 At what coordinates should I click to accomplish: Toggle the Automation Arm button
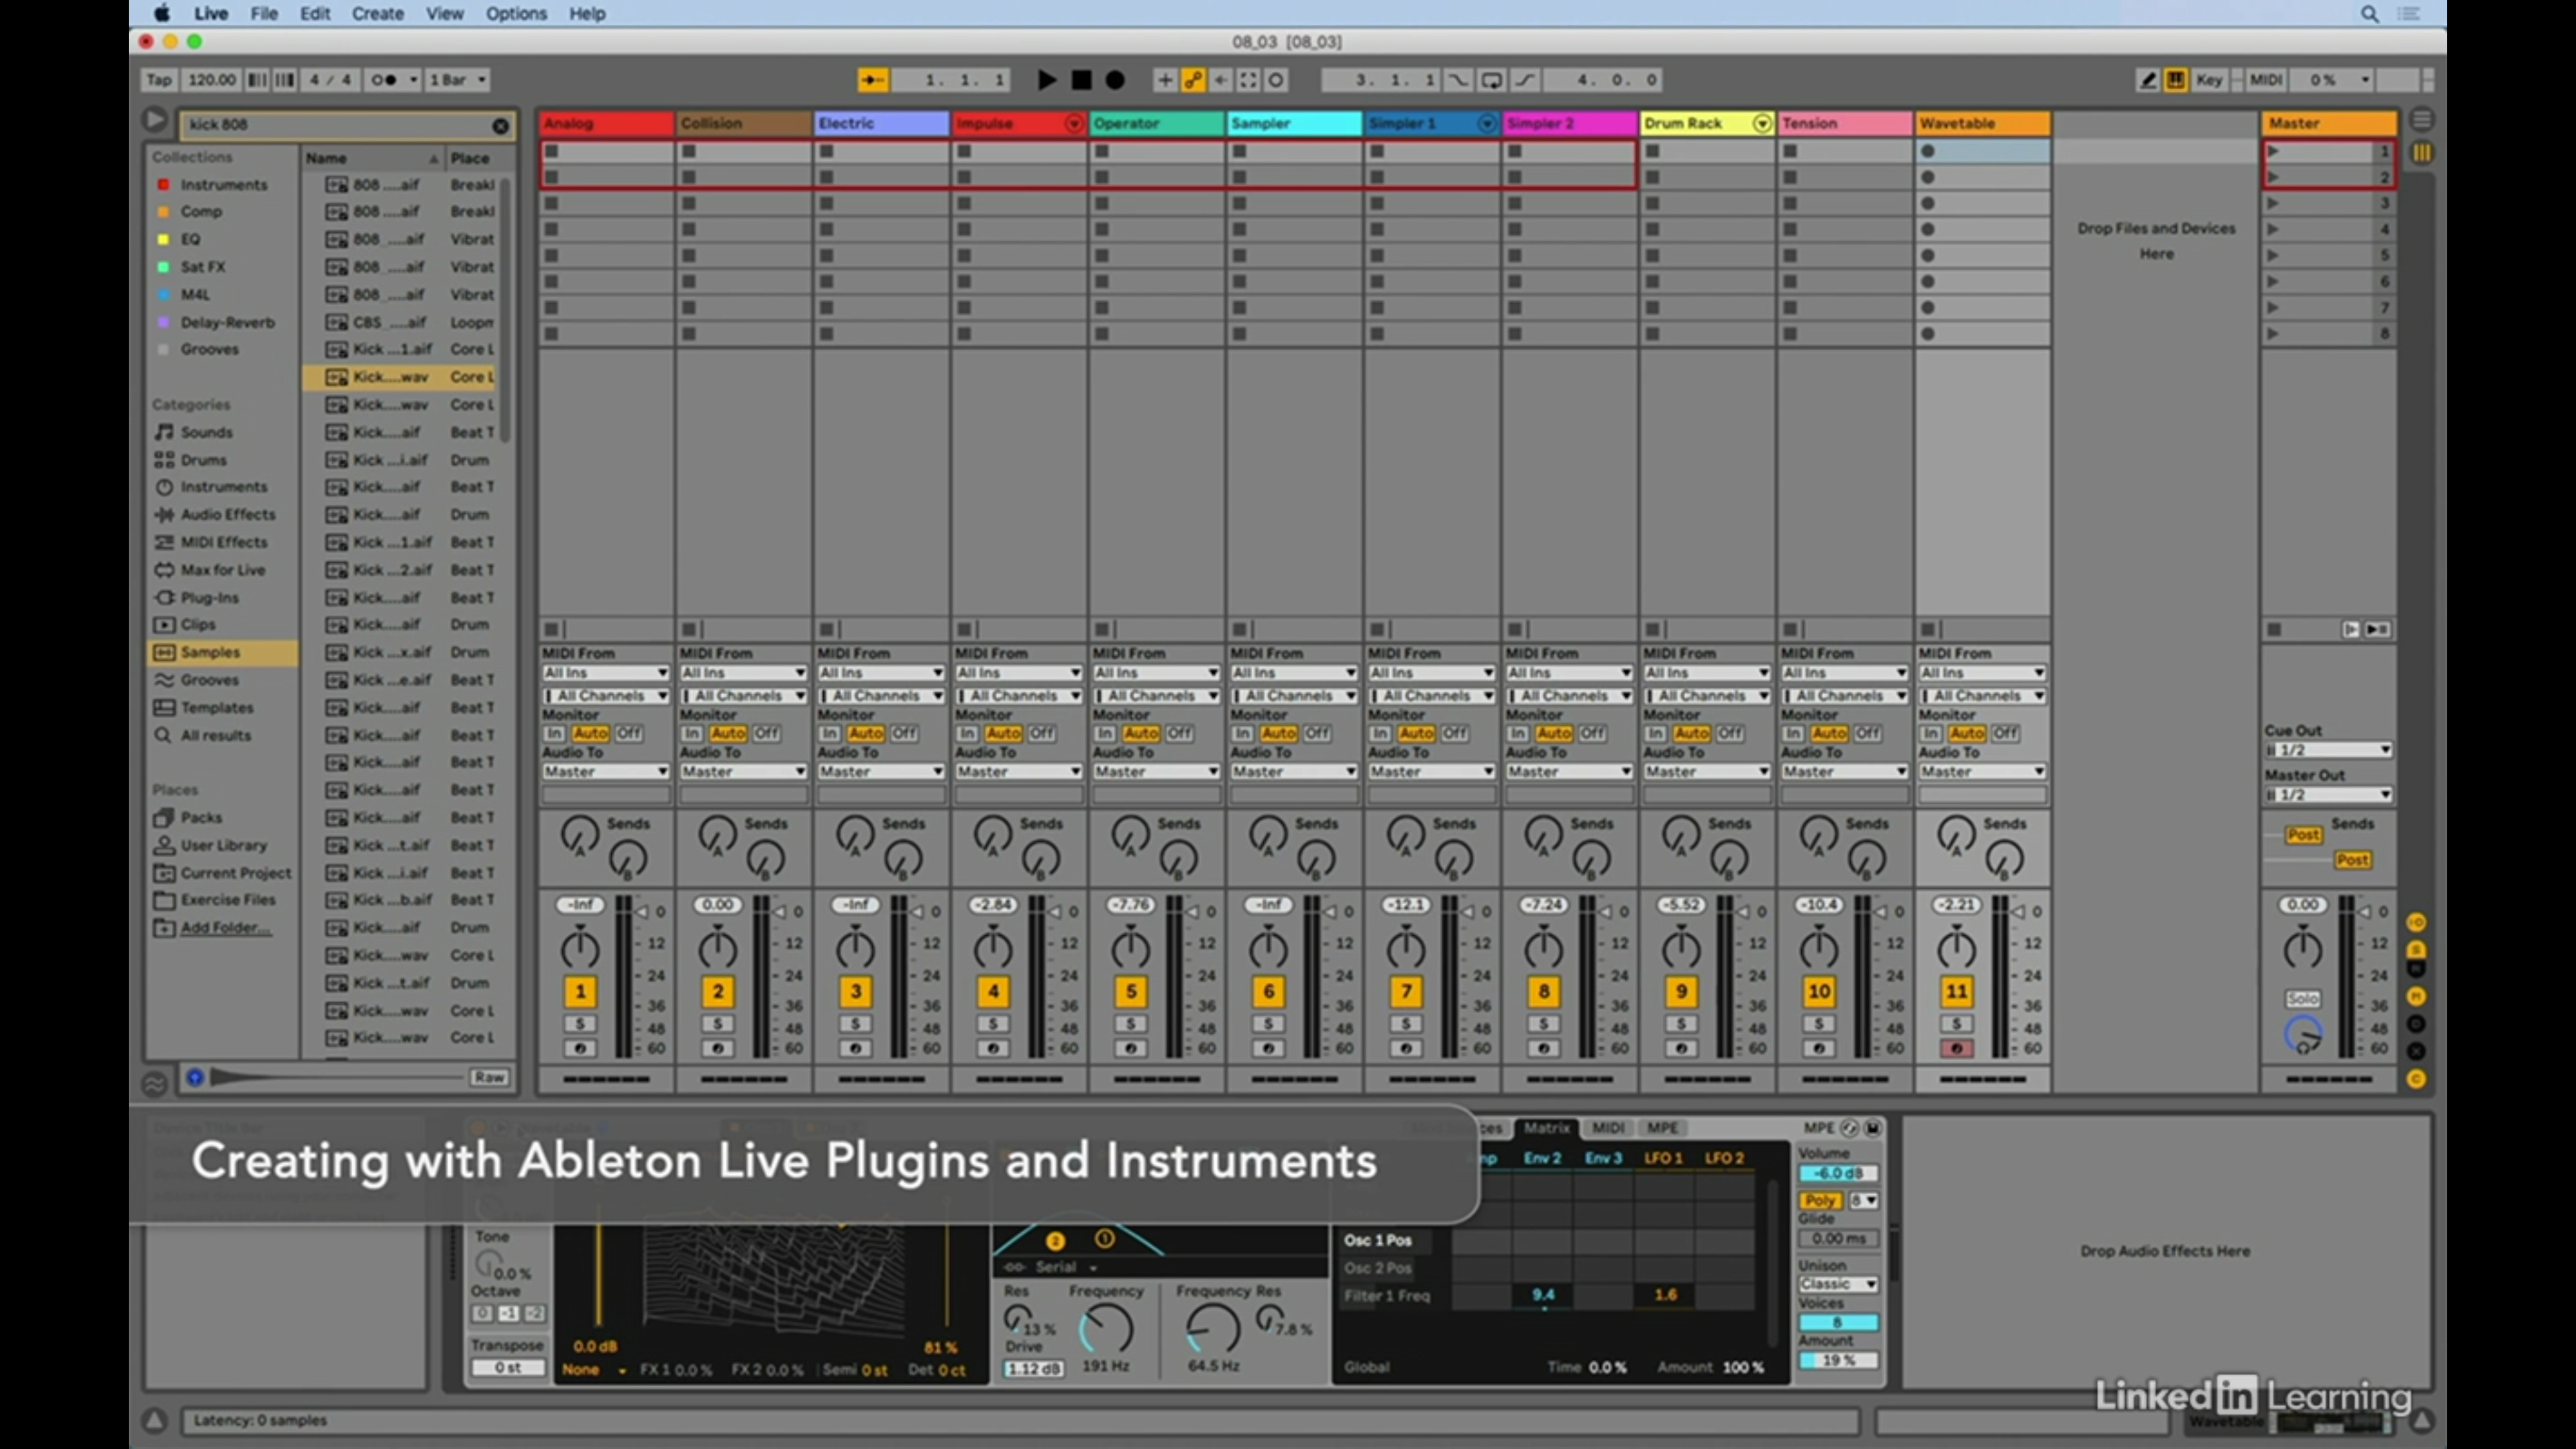1193,80
